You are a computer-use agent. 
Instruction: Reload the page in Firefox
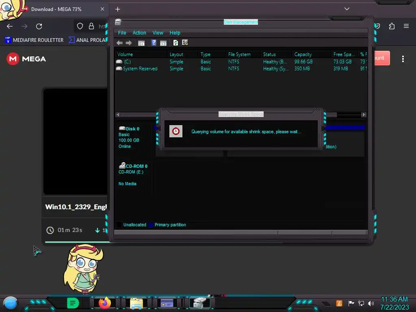coord(39,26)
